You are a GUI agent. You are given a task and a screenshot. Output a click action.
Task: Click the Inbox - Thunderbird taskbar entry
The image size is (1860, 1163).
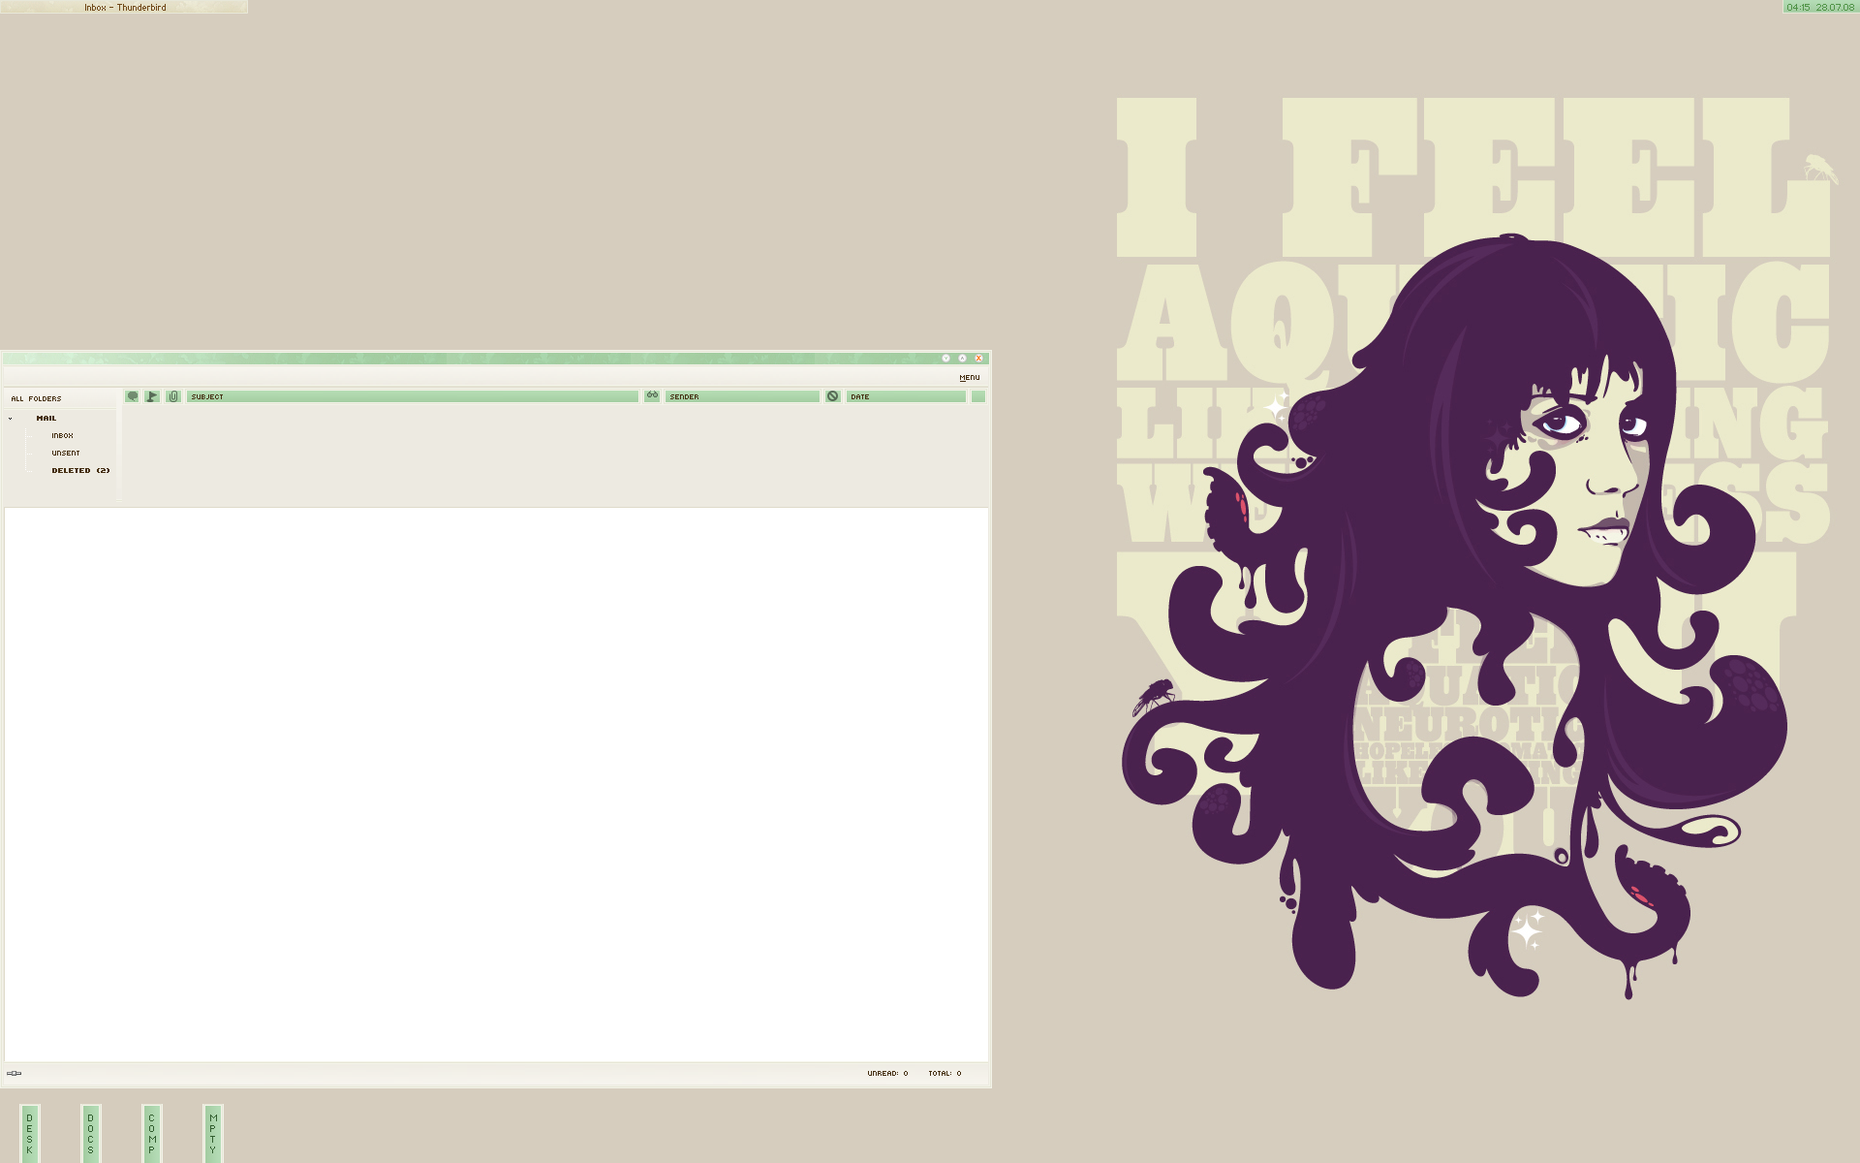(x=124, y=7)
